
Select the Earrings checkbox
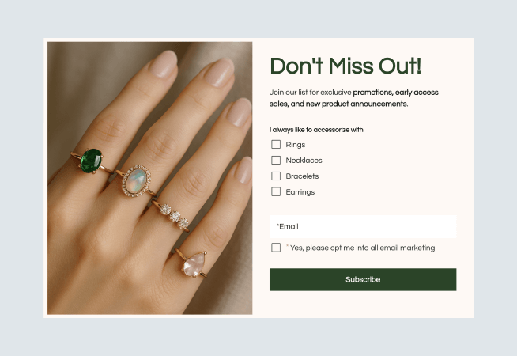[x=276, y=192]
